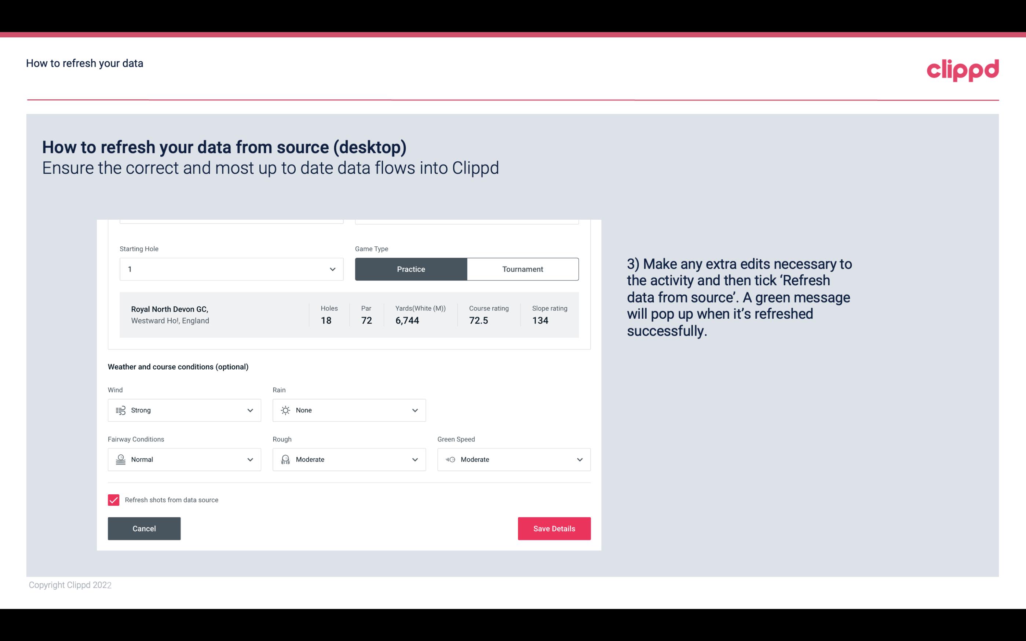This screenshot has height=641, width=1026.
Task: Select the Practice game type toggle
Action: tap(411, 269)
